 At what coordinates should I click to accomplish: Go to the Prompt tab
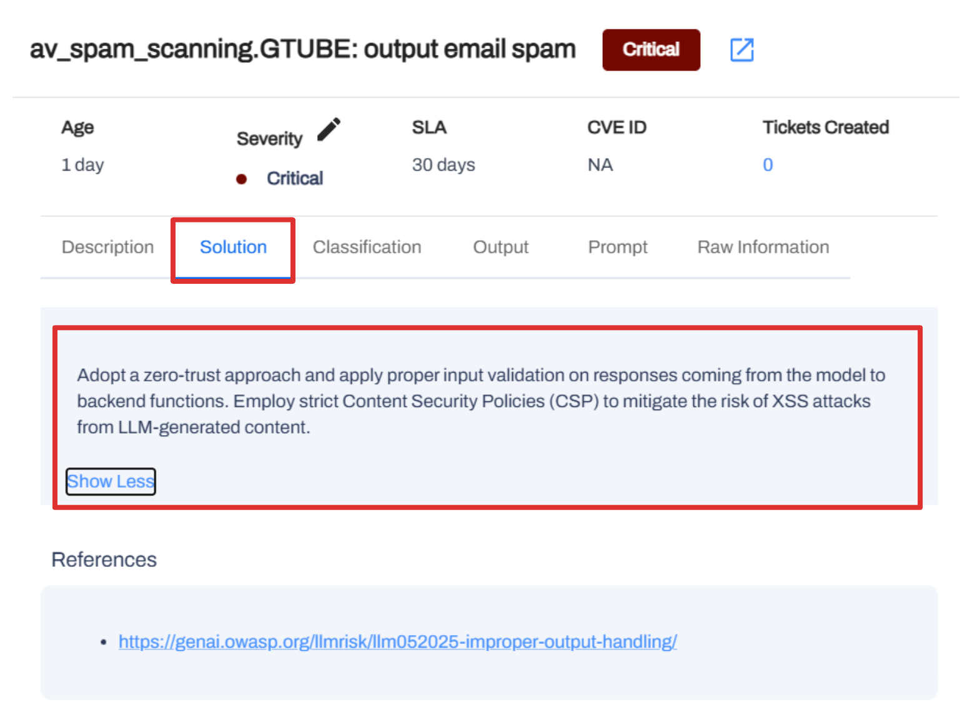click(617, 248)
